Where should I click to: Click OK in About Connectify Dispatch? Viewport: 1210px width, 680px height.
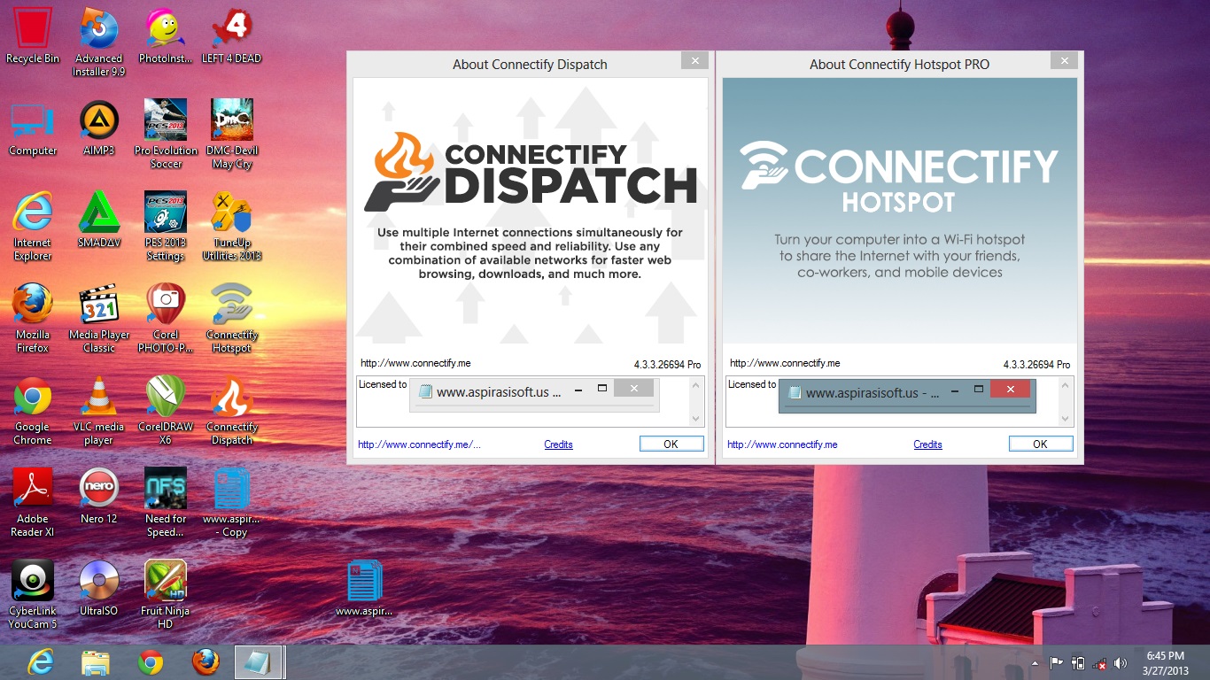coord(671,444)
